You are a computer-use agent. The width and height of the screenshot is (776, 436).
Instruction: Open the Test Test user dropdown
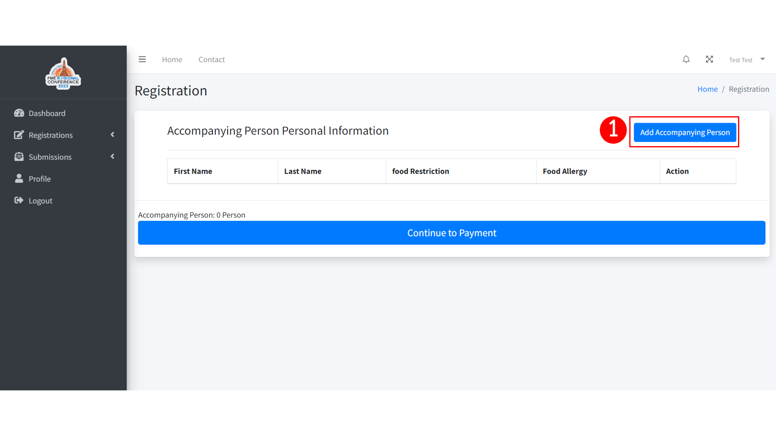pos(746,60)
